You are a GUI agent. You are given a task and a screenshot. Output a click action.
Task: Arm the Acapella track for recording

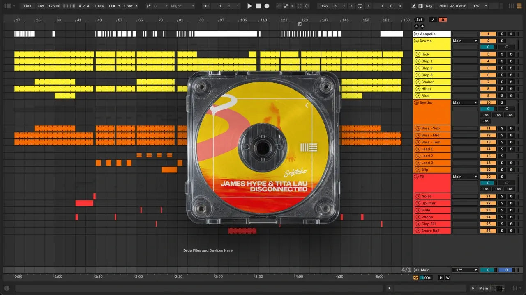(x=511, y=34)
